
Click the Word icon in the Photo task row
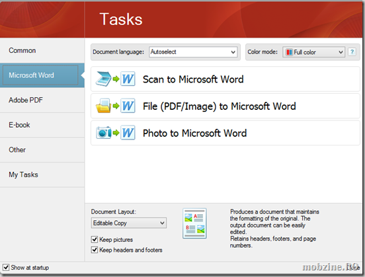point(128,133)
